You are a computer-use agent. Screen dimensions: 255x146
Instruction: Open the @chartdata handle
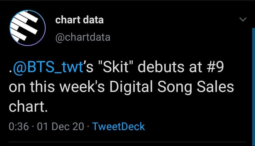point(83,37)
